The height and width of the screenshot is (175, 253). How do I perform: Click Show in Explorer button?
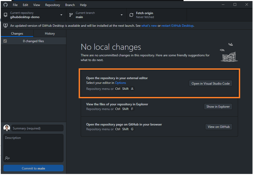[218, 106]
